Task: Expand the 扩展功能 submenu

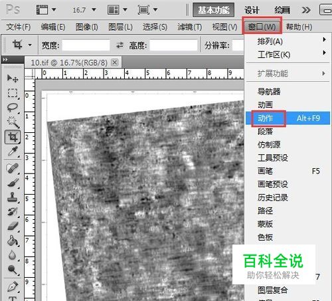Action: click(x=288, y=73)
